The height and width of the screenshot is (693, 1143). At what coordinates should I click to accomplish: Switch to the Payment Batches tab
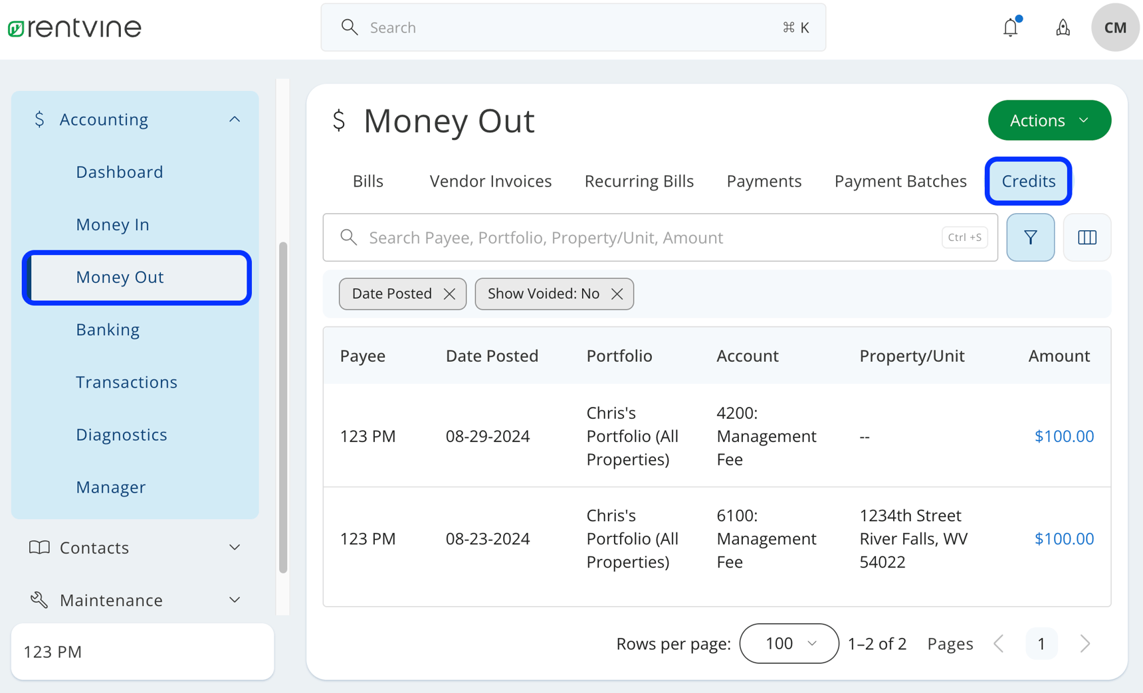point(900,181)
